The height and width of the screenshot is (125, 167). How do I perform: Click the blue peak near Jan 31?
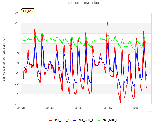click(108, 43)
